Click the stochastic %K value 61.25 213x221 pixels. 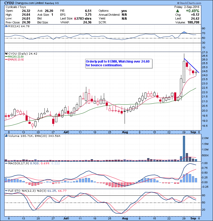(x=52, y=191)
